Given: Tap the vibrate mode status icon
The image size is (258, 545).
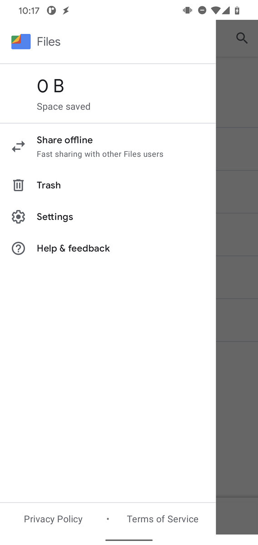Looking at the screenshot, I should pyautogui.click(x=187, y=10).
